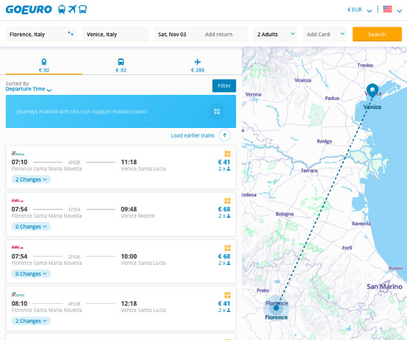This screenshot has width=407, height=340.
Task: Click Load earlier trains link
Action: pyautogui.click(x=193, y=136)
